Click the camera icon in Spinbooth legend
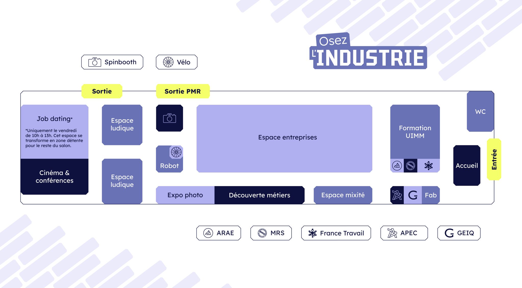 (95, 62)
